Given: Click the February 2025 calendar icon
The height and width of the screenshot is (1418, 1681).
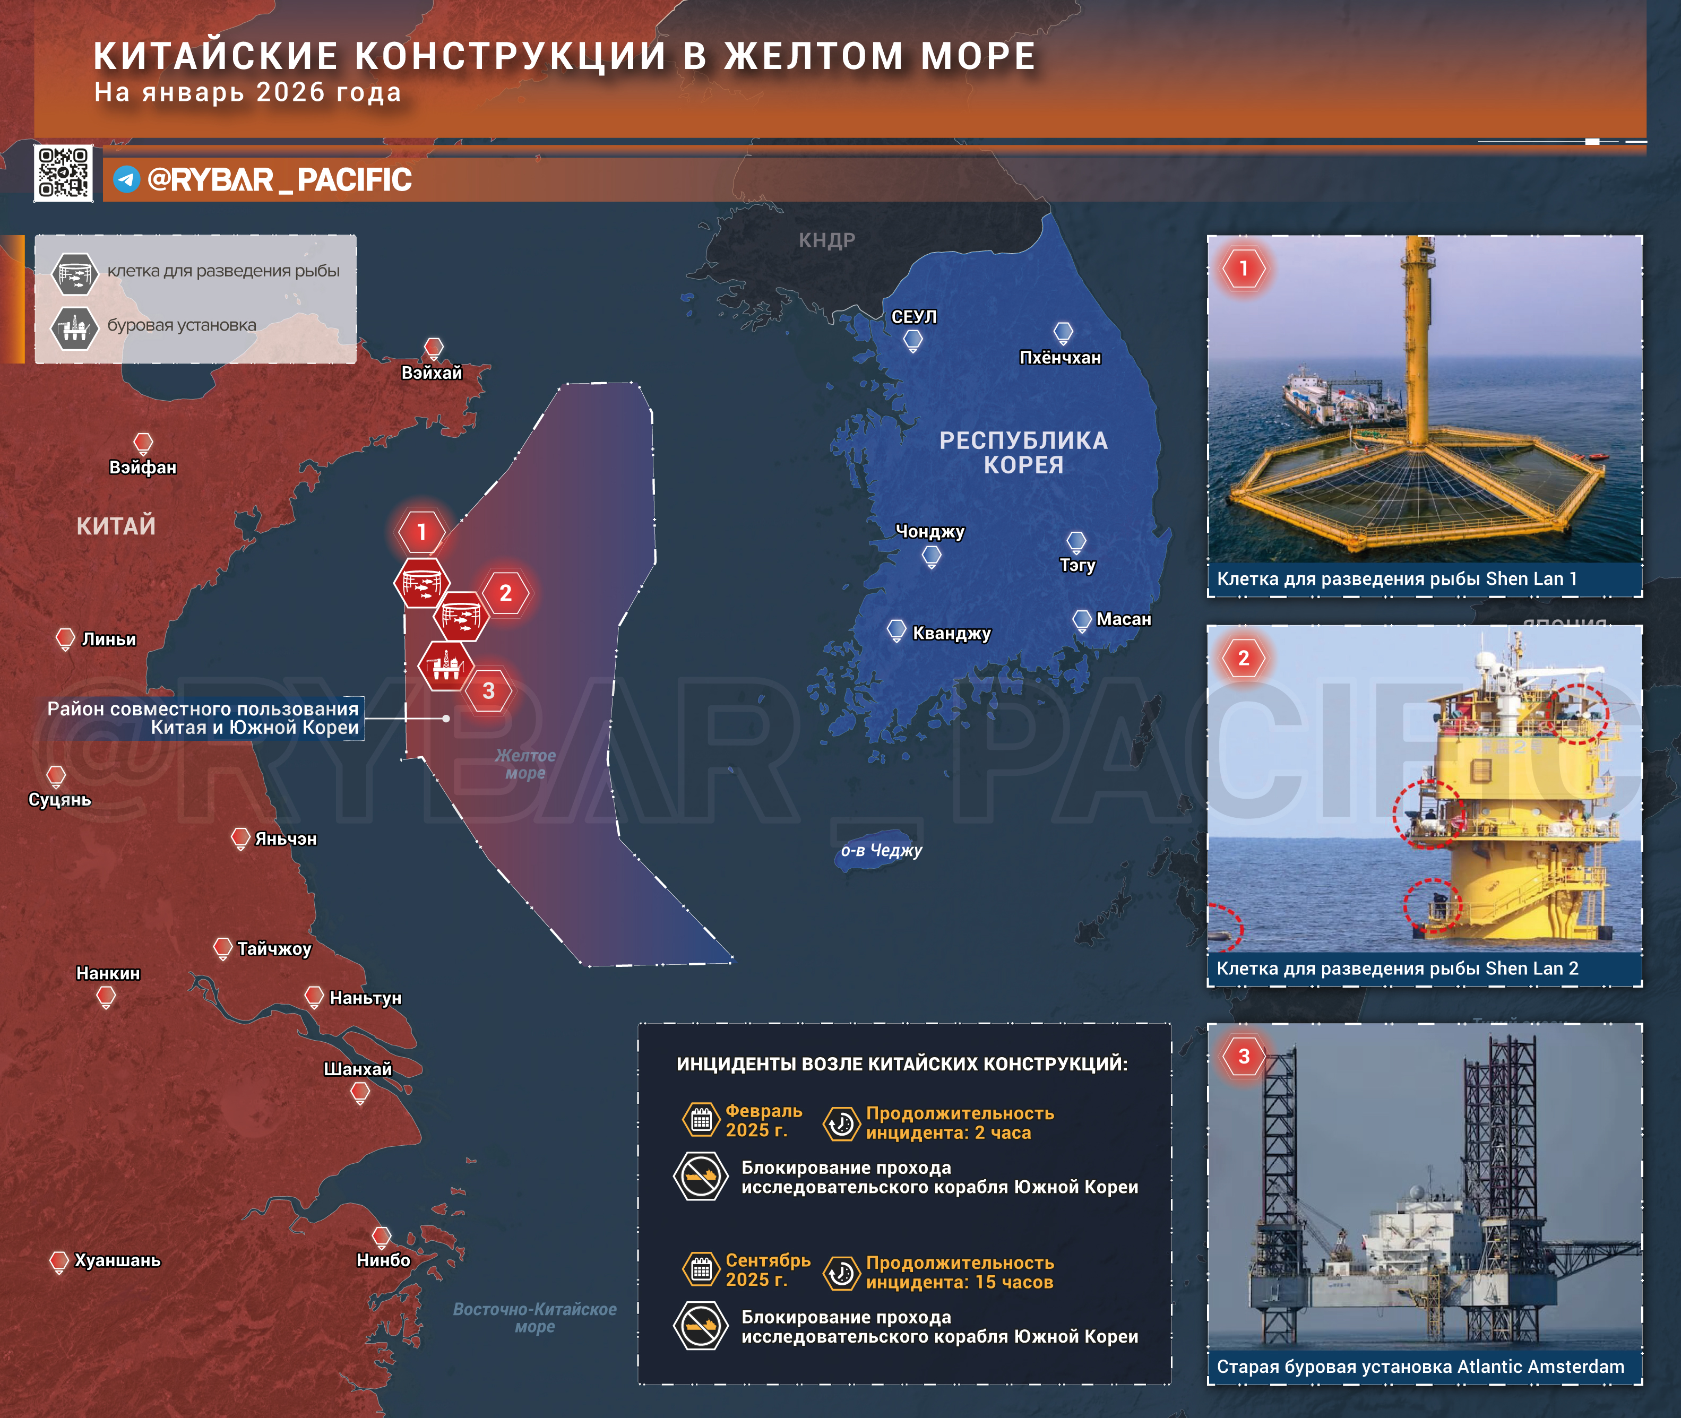Looking at the screenshot, I should (701, 1119).
